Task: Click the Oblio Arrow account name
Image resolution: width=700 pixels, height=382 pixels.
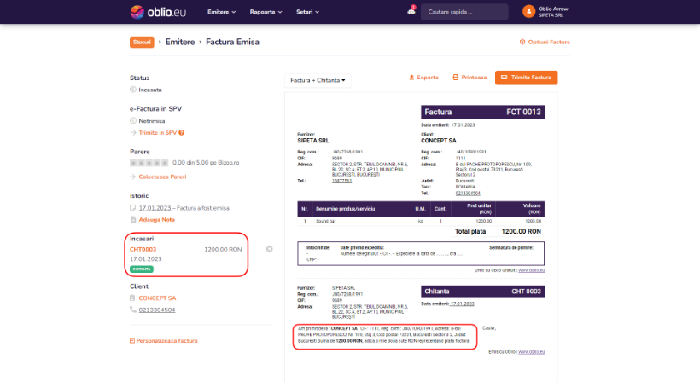Action: [x=552, y=9]
